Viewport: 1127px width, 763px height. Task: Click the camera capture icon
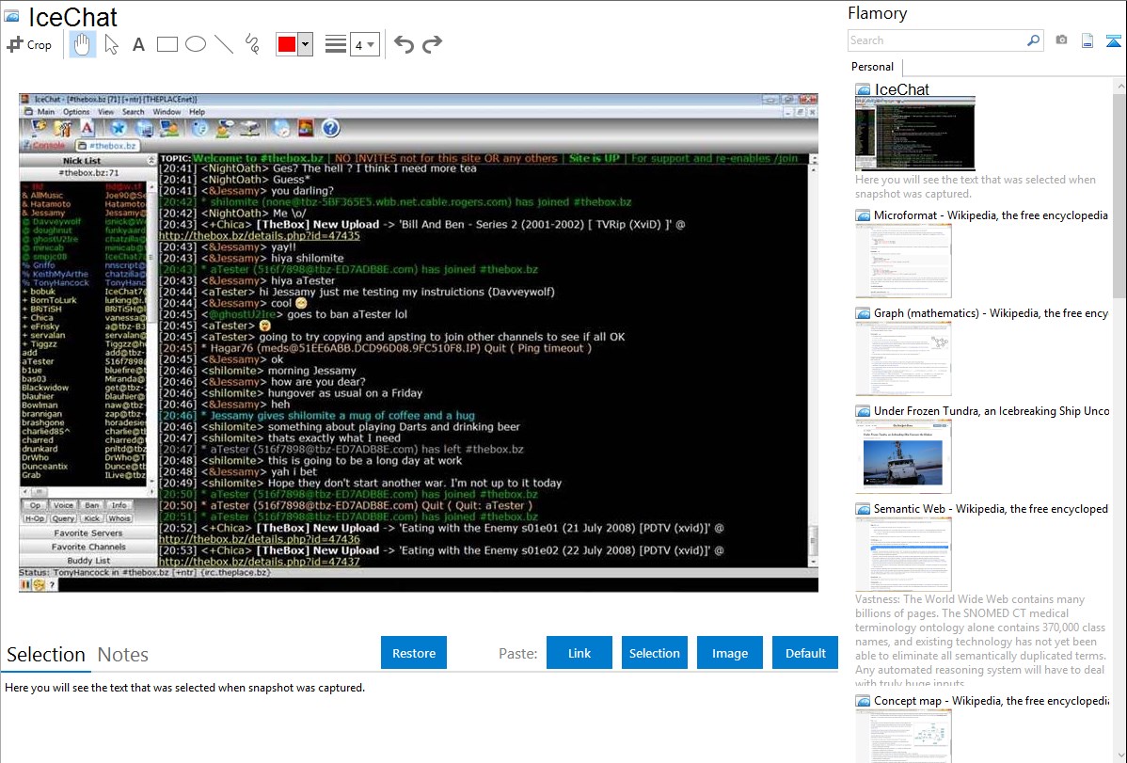pyautogui.click(x=1061, y=40)
